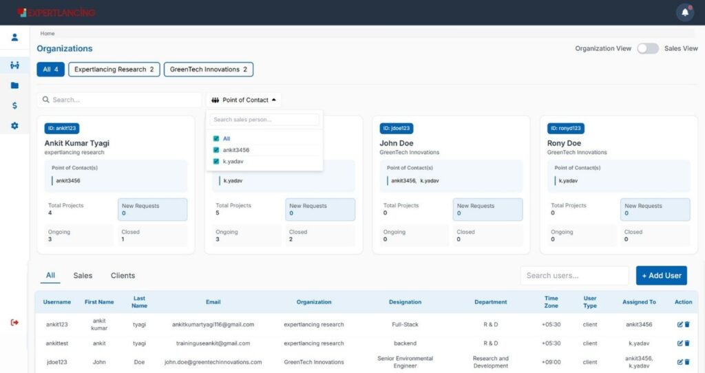The width and height of the screenshot is (705, 373).
Task: Open the settings gear sidebar icon
Action: pos(15,126)
